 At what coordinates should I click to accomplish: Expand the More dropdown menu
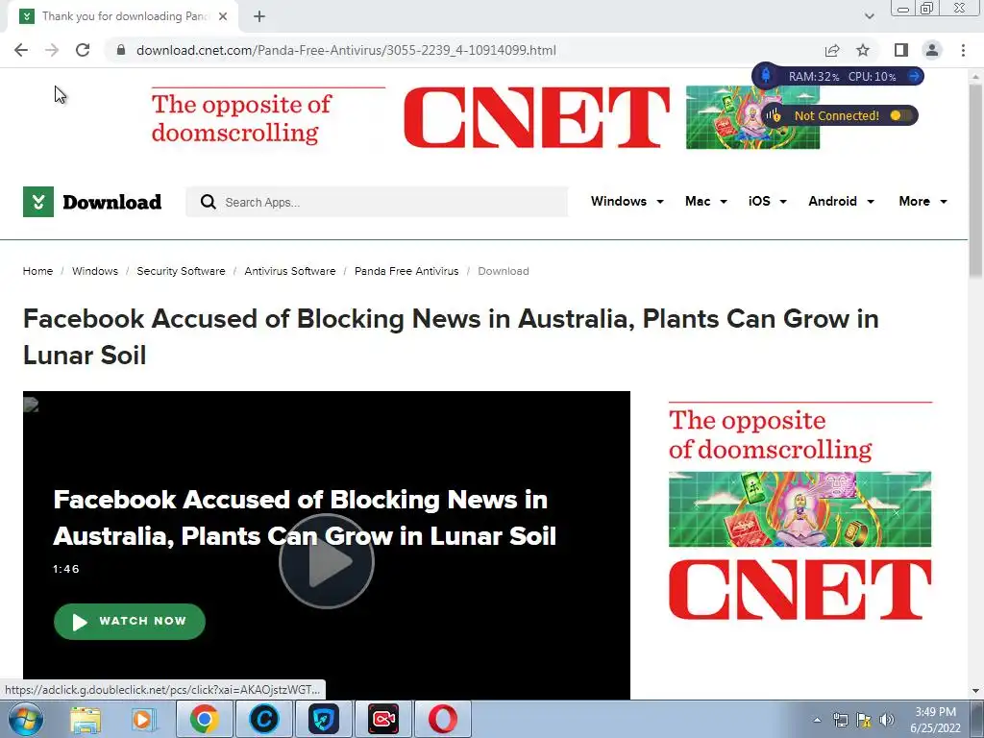pyautogui.click(x=922, y=202)
